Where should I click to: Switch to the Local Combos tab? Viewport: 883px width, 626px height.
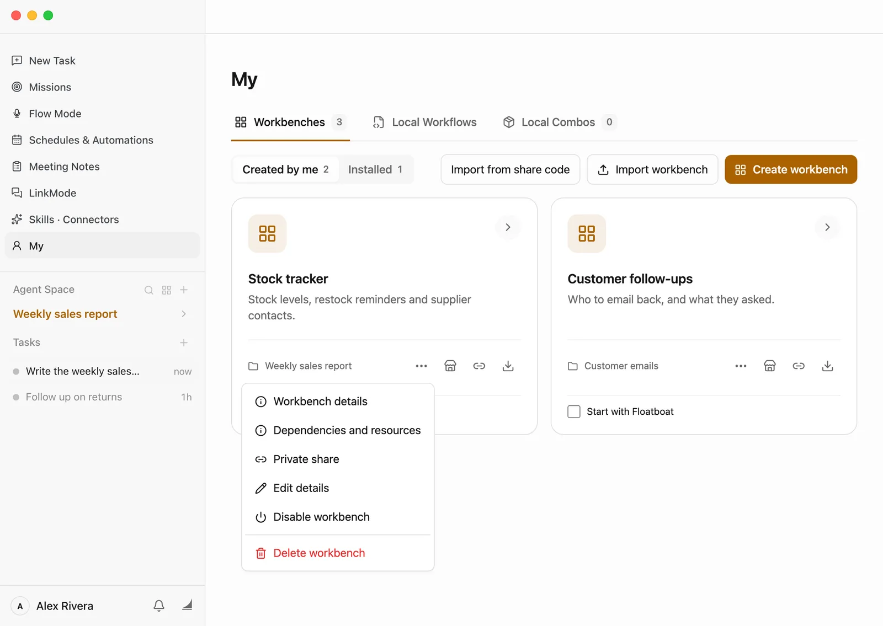(x=560, y=122)
